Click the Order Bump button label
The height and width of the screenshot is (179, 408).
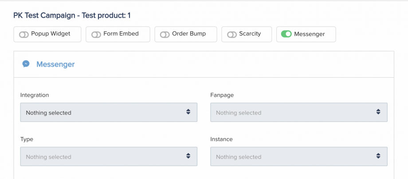[189, 34]
